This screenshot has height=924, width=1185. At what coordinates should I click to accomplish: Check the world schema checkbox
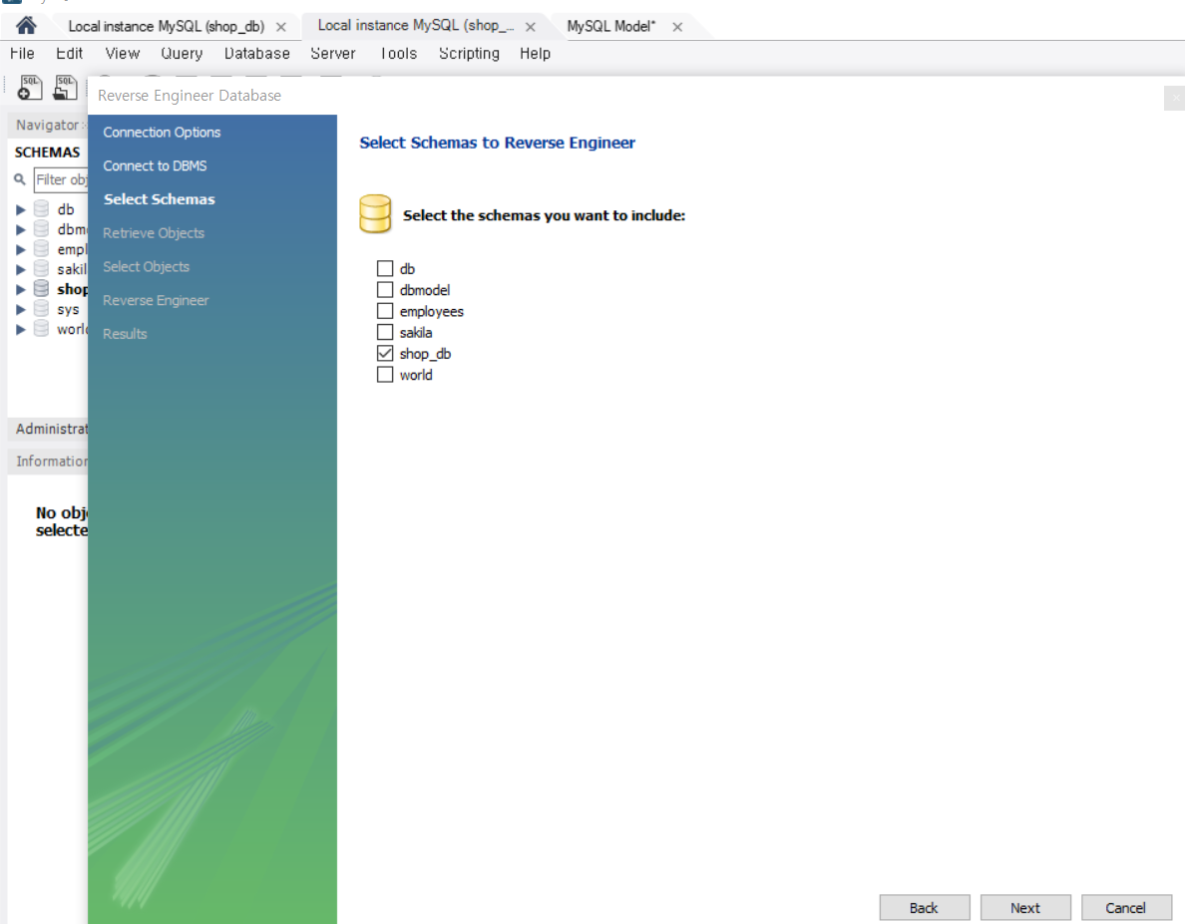(385, 375)
